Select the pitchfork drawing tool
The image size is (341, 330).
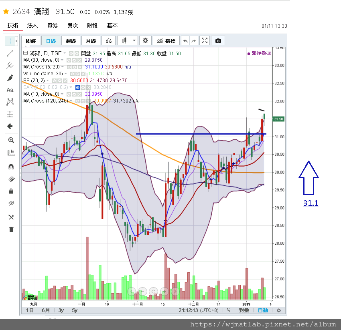(10, 65)
